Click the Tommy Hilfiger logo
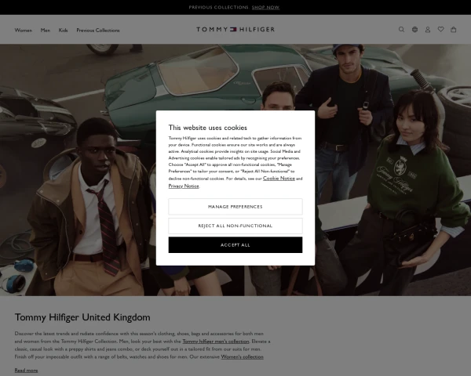 pyautogui.click(x=235, y=30)
